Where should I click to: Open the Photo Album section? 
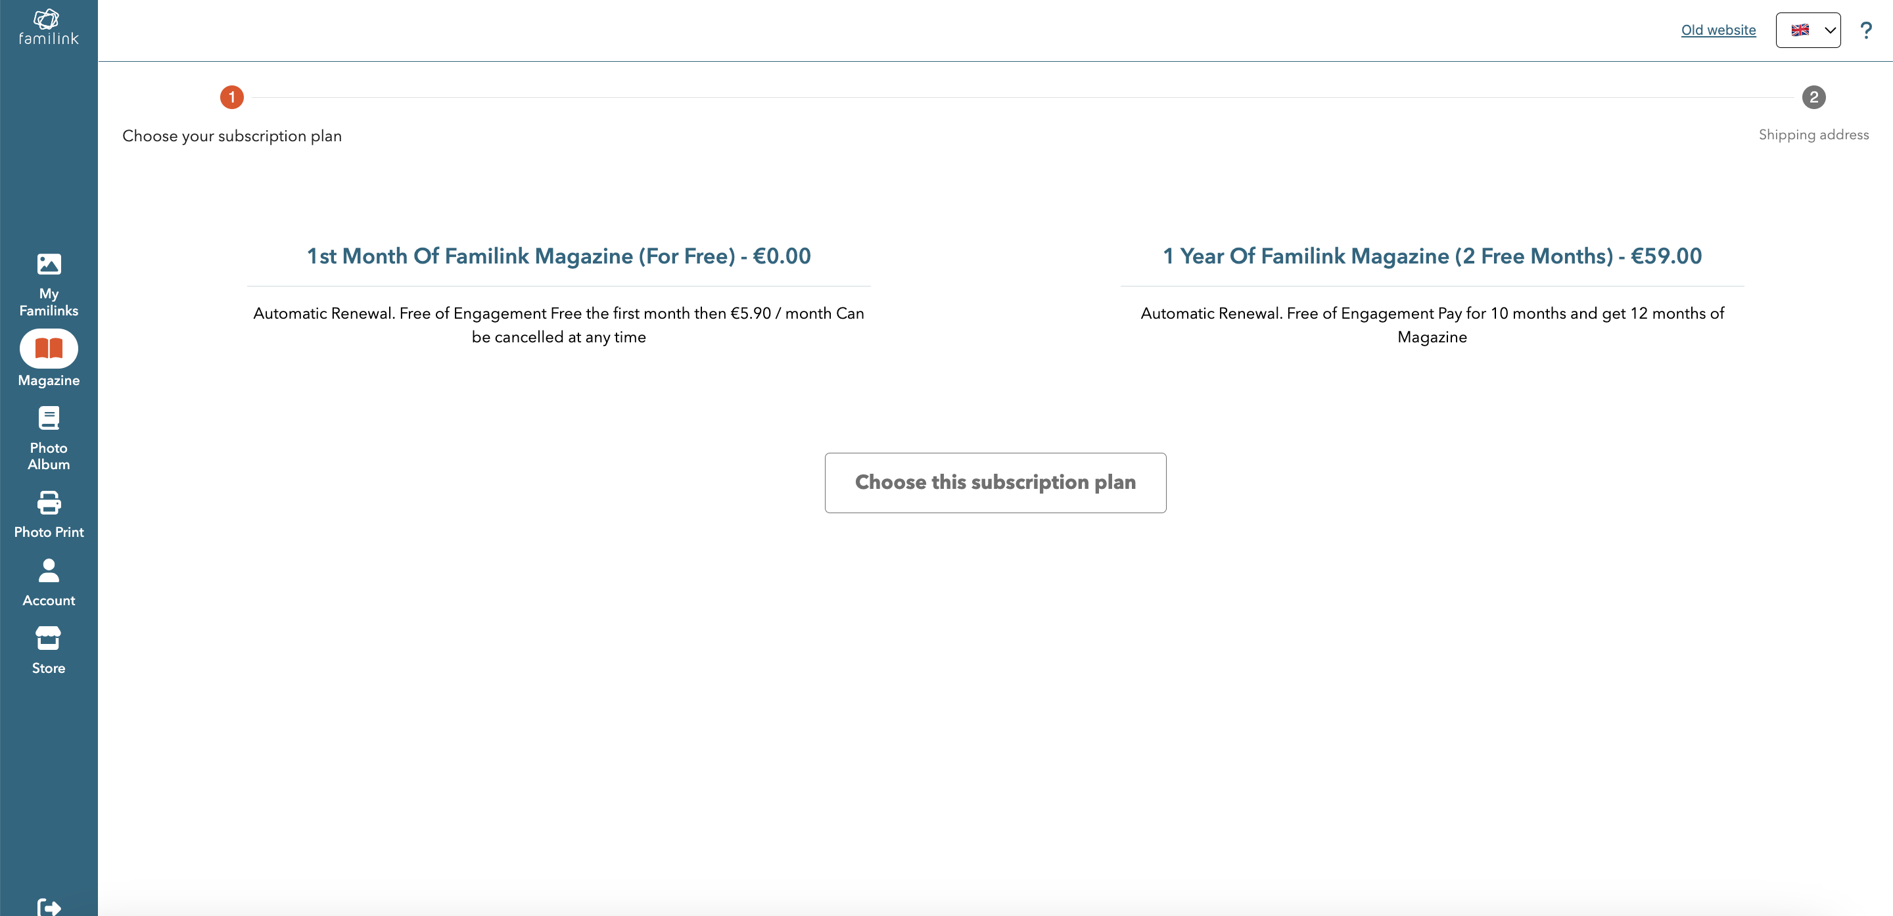point(48,438)
